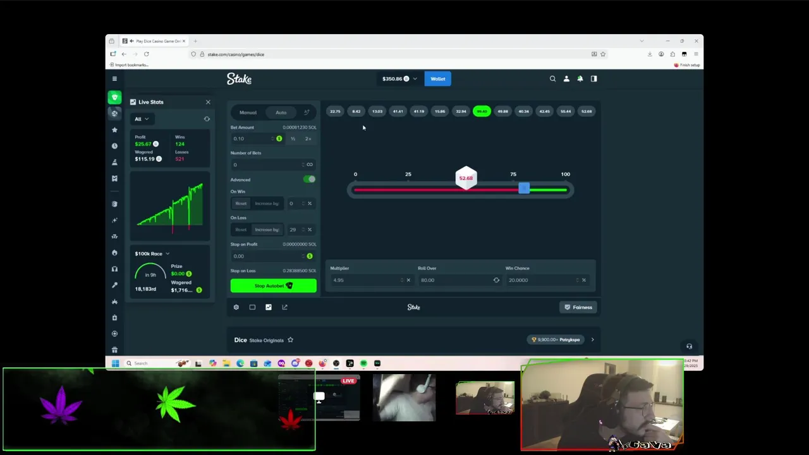Double the bet with 2× button
This screenshot has width=809, height=455.
[308, 138]
